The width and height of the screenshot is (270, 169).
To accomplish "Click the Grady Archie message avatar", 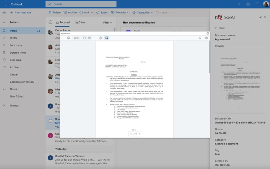I will pos(50,136).
